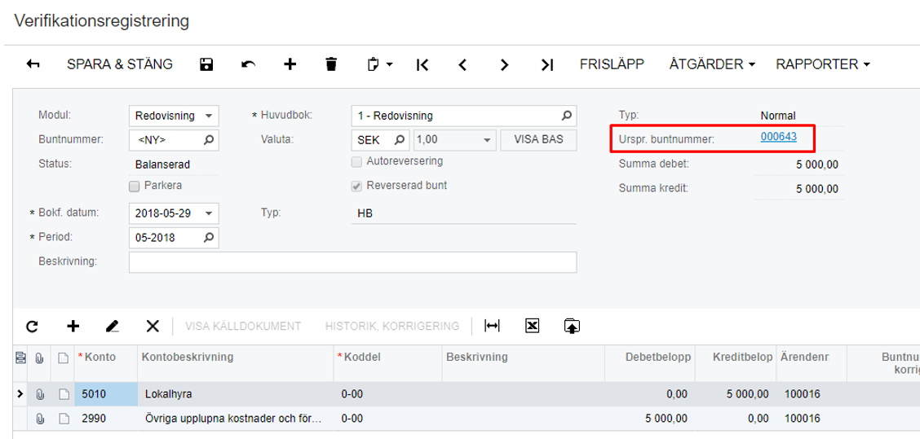
Task: Export grid to Excel icon
Action: 532,327
